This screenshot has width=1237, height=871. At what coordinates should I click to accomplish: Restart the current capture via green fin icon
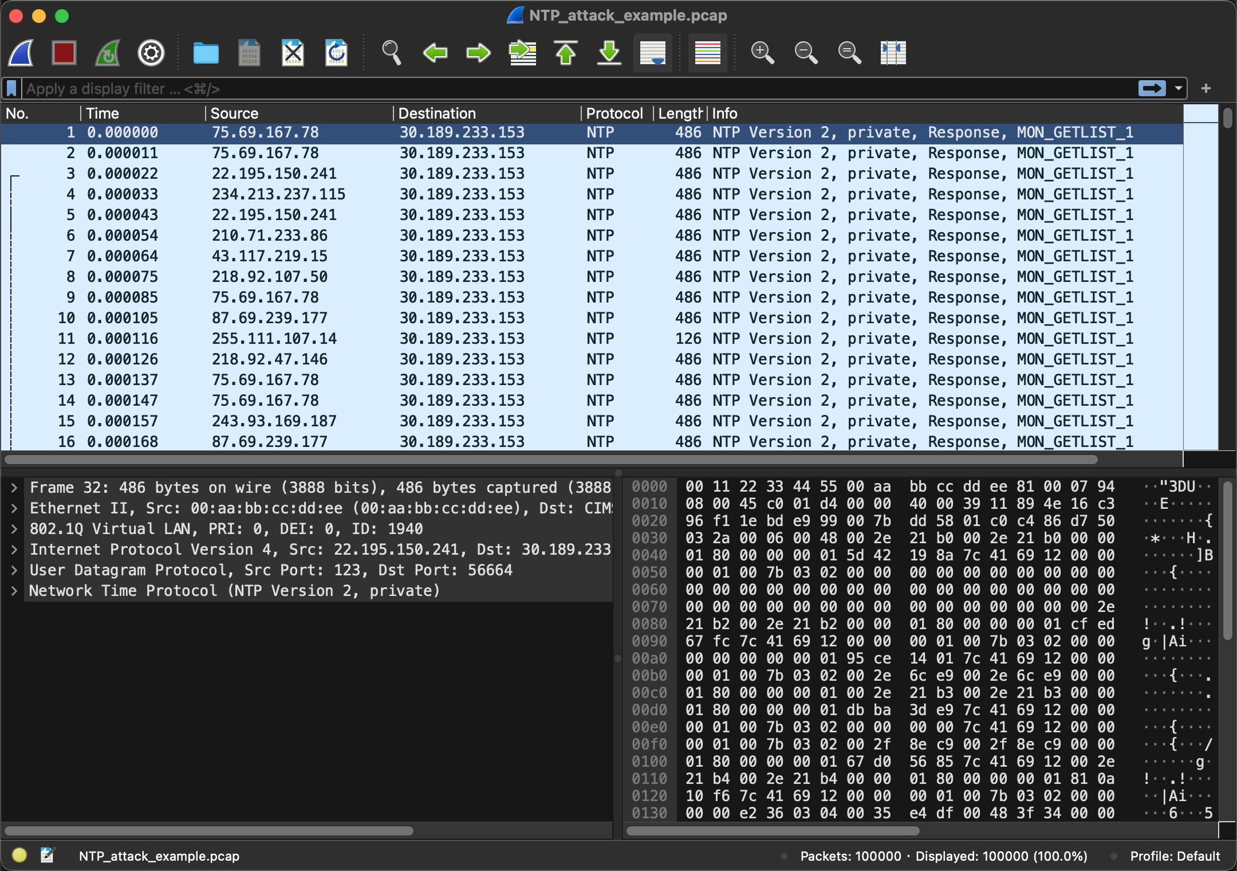coord(108,53)
